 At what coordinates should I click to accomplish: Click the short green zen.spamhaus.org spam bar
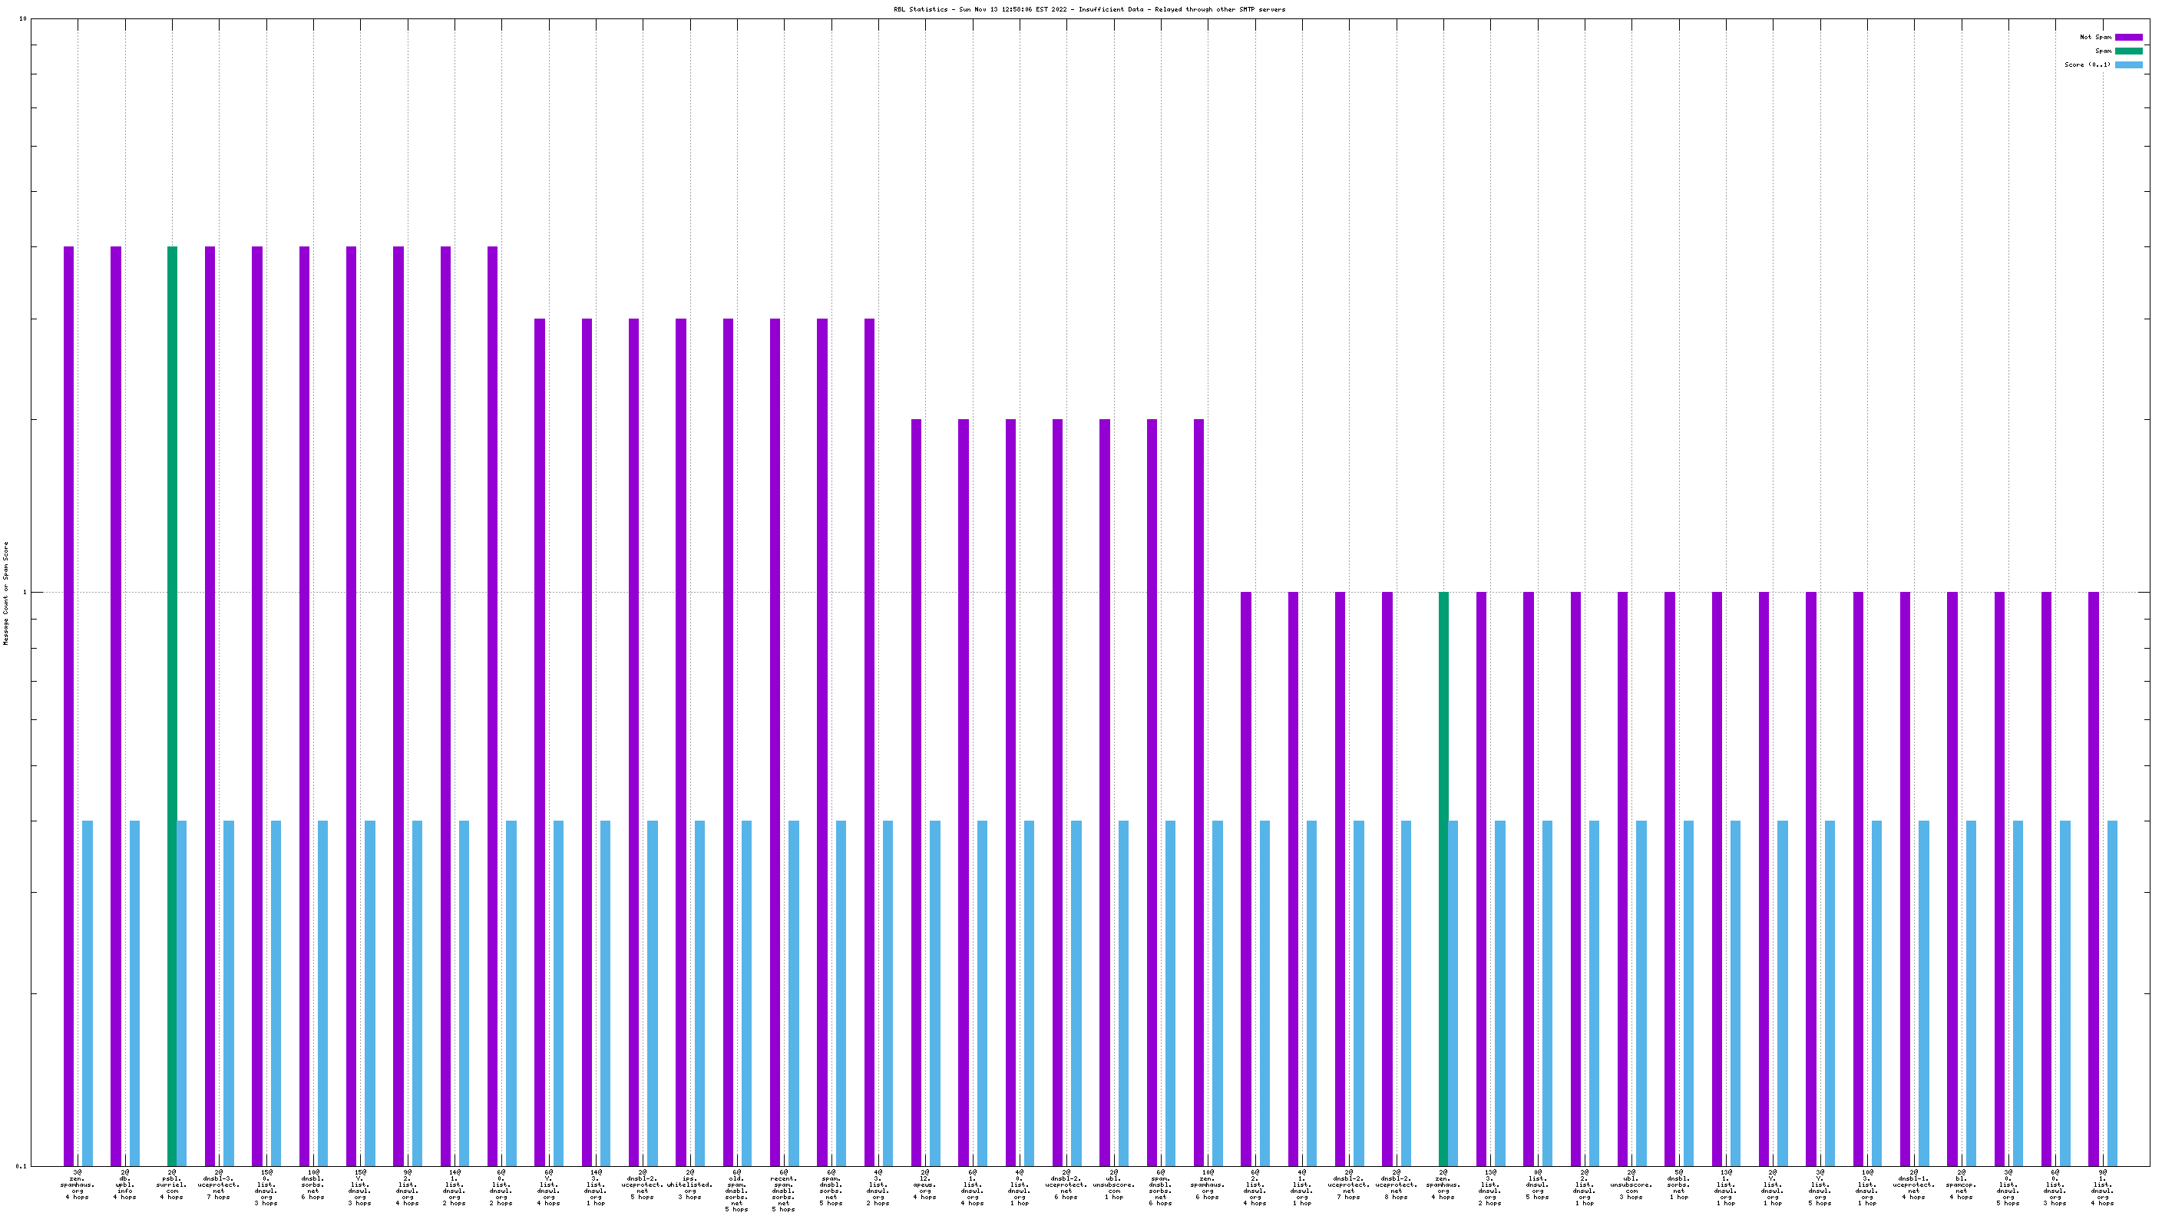click(x=1443, y=873)
